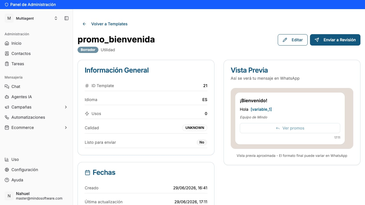This screenshot has height=205, width=365.
Task: Click the Última actualización date 29/06/2026, 17:11
Action: 191,202
